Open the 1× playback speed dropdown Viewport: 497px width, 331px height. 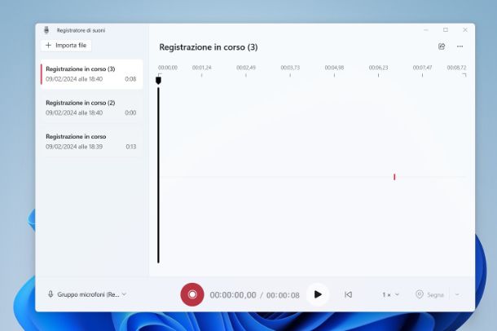391,294
